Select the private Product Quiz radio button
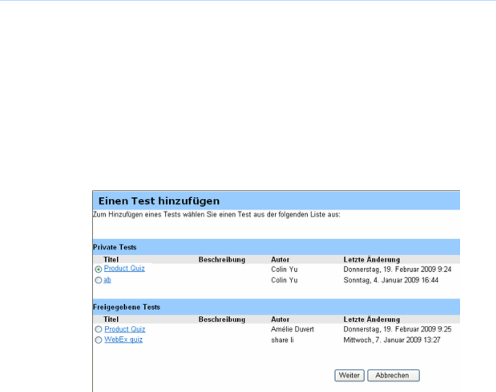Image resolution: width=496 pixels, height=392 pixels. click(98, 269)
